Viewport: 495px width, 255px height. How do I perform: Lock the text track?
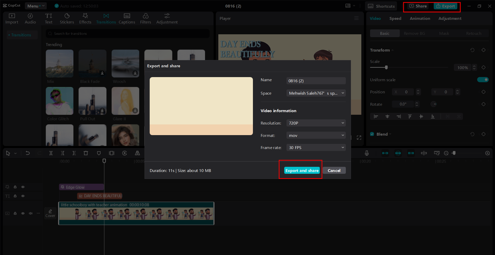[x=15, y=196]
